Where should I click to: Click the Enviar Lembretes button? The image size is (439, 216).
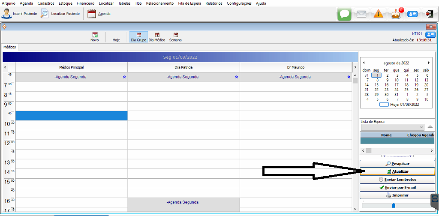397,180
